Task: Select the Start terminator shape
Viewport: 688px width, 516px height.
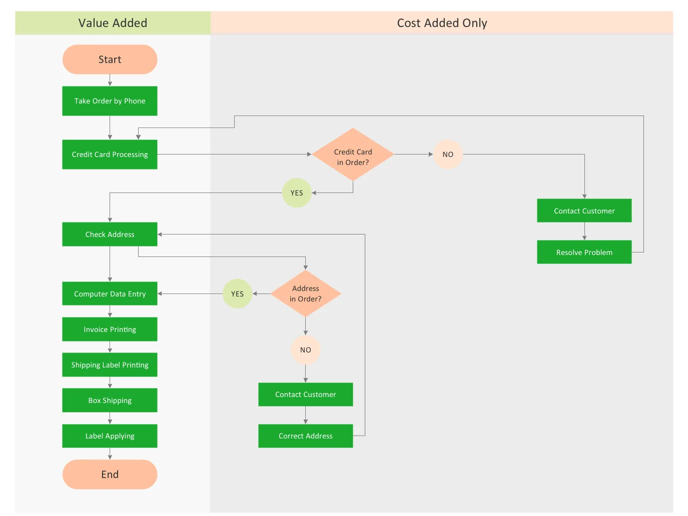Action: [x=110, y=59]
